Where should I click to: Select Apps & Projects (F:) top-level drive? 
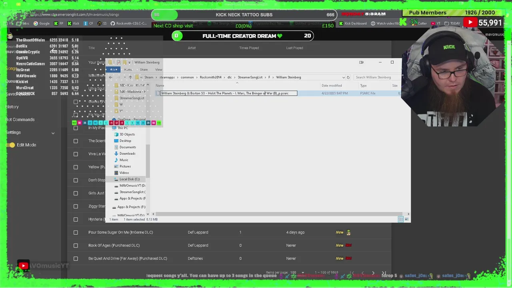[x=131, y=207]
